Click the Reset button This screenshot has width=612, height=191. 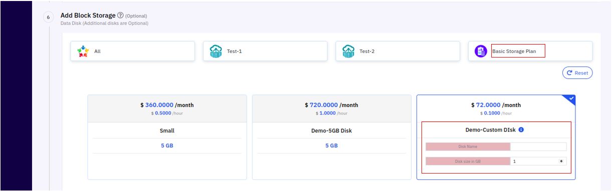tap(577, 73)
